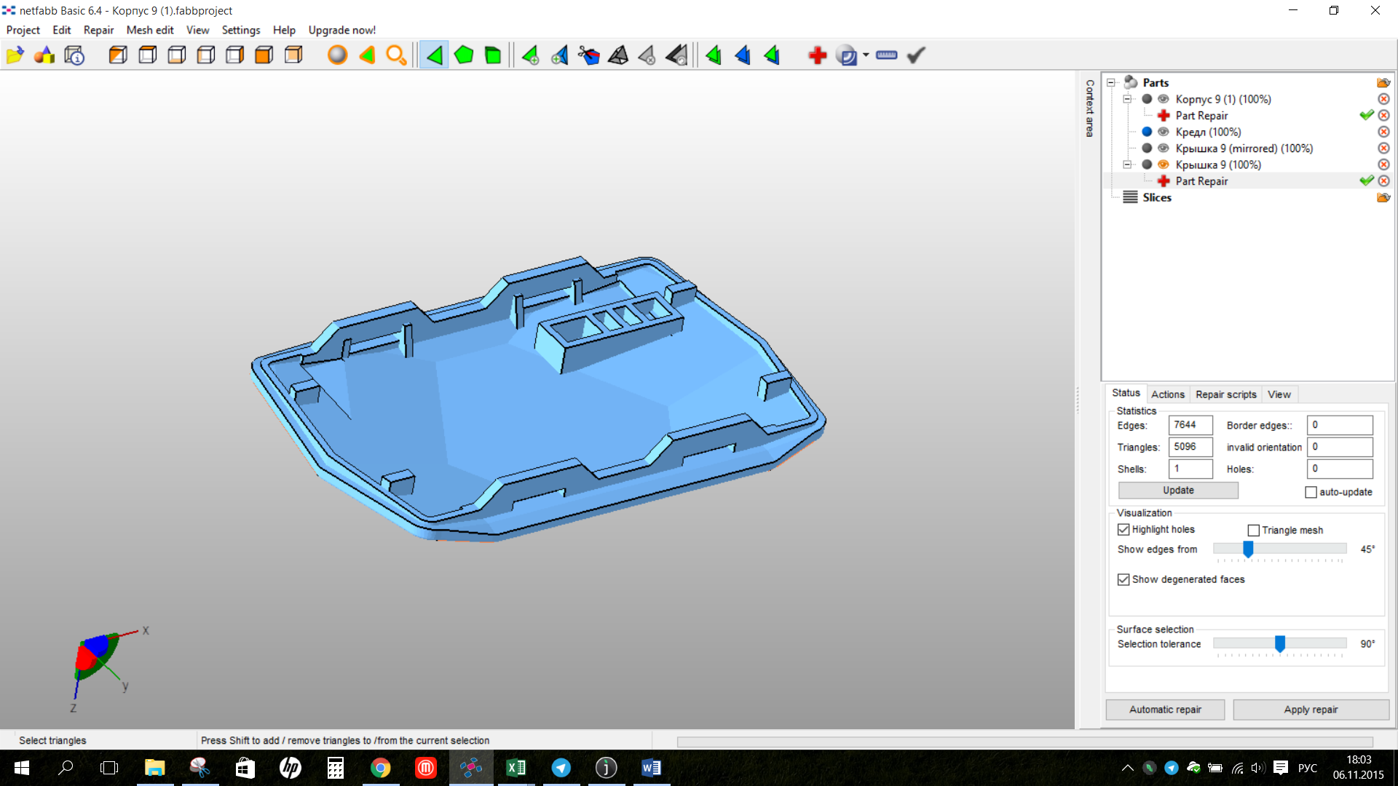
Task: Click Part Repair under Корпус 9
Action: [1201, 115]
